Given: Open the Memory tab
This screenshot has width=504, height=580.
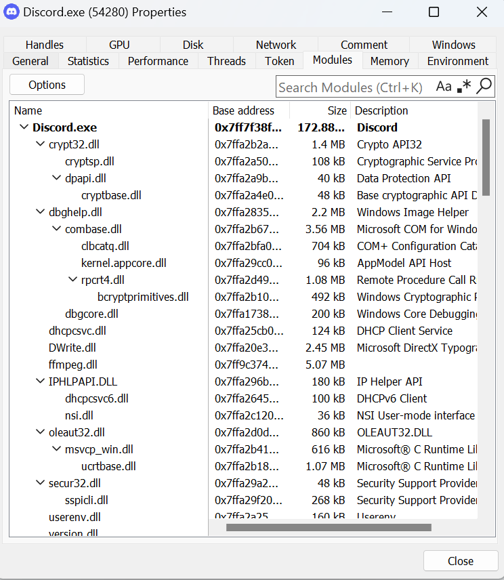Looking at the screenshot, I should pyautogui.click(x=390, y=61).
